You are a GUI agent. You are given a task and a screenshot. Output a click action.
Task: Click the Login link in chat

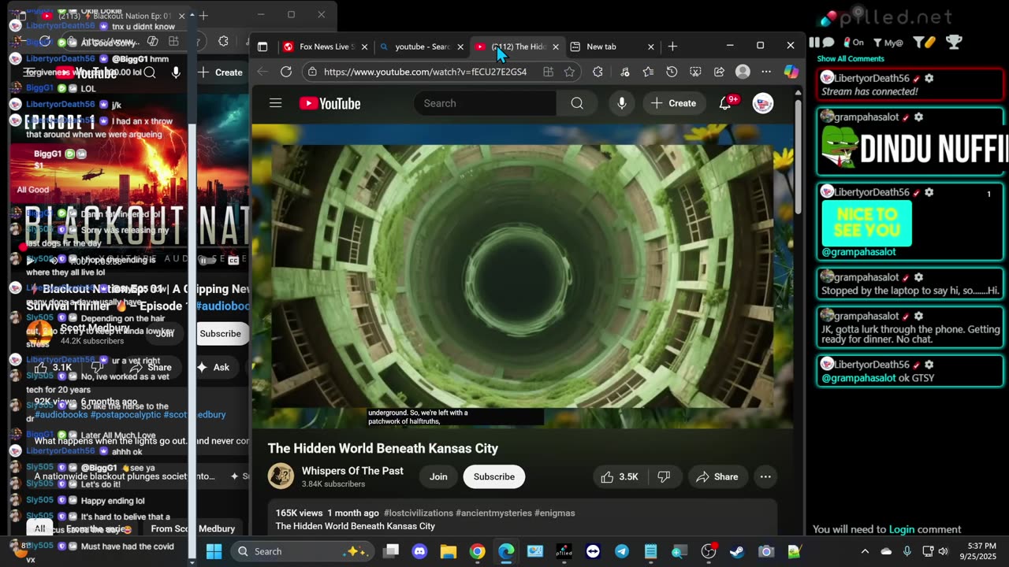(902, 529)
